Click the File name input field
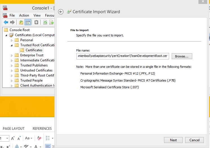 122,56
